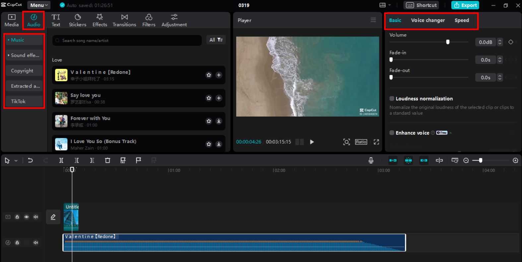Open the Menu dropdown

[39, 5]
